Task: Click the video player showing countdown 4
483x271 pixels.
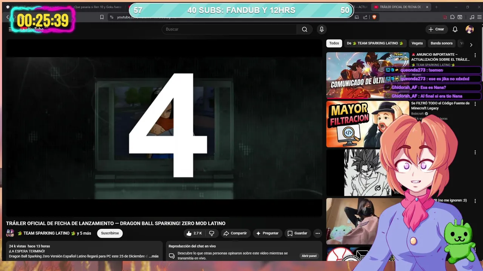Action: click(164, 128)
